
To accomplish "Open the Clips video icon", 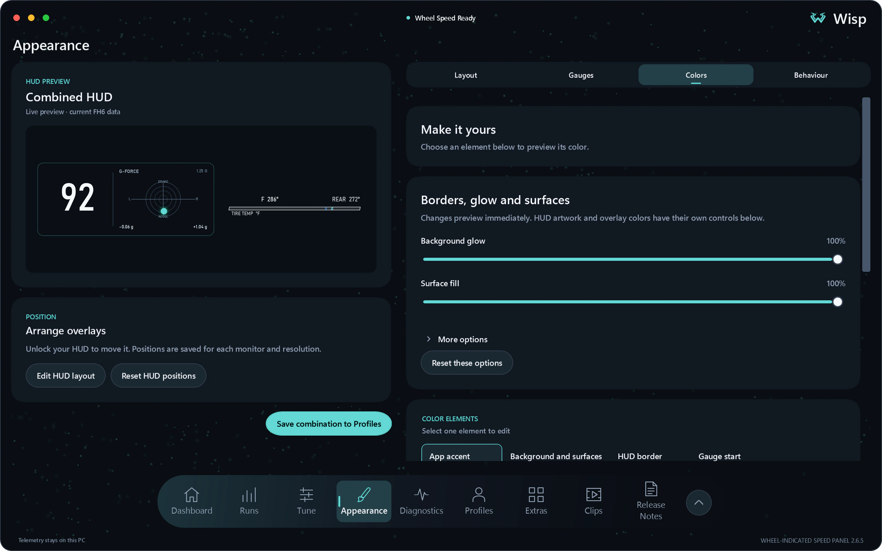I will point(593,494).
